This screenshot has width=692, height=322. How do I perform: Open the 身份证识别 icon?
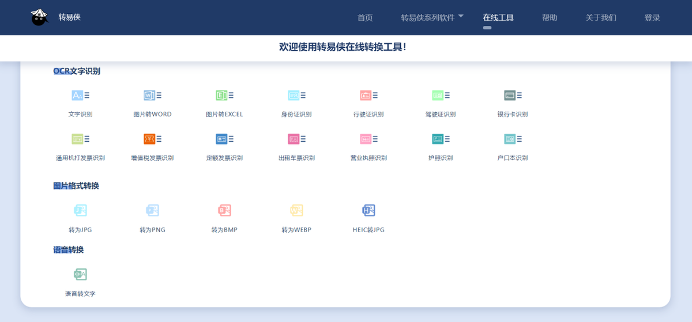(x=296, y=96)
